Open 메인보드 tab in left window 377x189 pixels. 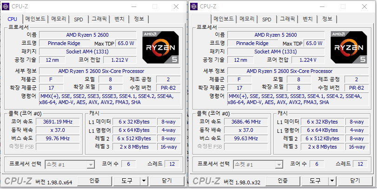[35, 19]
